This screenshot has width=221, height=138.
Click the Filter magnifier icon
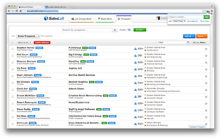pyautogui.click(x=188, y=42)
